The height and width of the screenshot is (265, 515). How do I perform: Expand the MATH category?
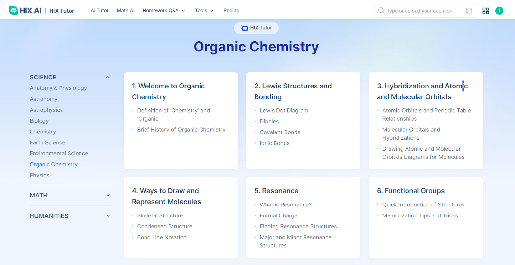pos(108,195)
